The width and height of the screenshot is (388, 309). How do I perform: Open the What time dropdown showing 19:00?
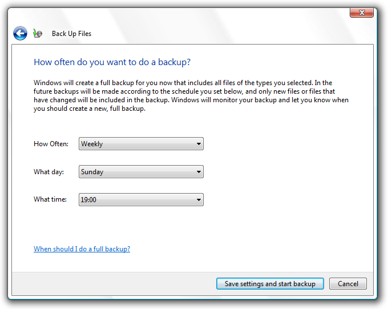141,200
